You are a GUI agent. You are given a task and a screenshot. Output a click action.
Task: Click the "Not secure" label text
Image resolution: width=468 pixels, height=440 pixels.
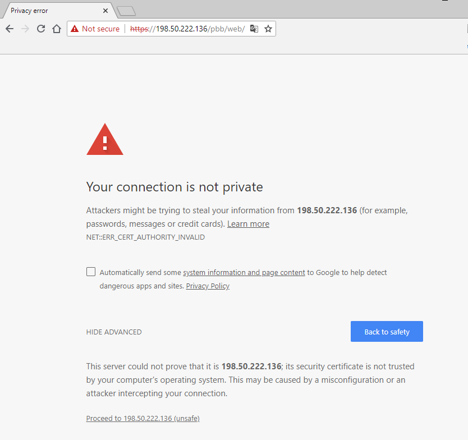100,29
